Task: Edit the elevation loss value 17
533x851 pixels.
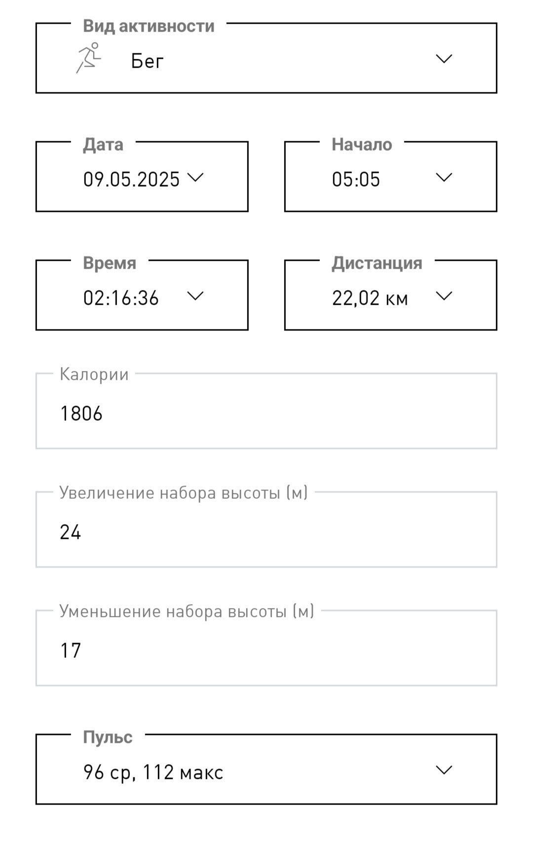Action: (71, 650)
